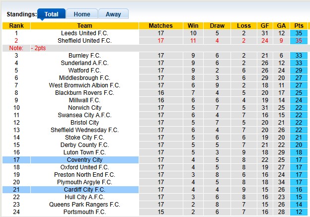310x217 pixels.
Task: Select Norwich City team name
Action: click(x=84, y=108)
